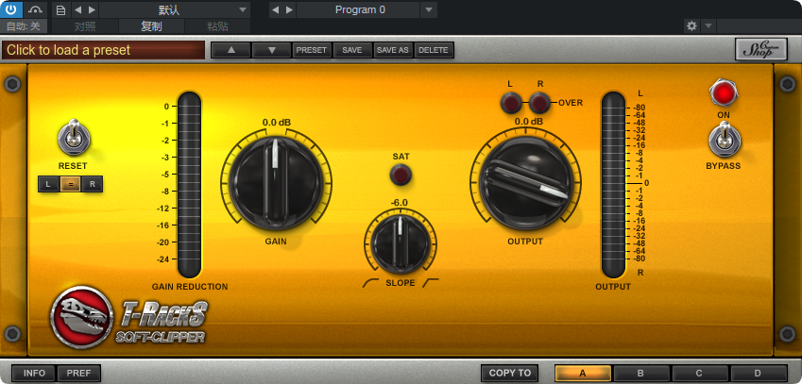
Task: Click the 粘贴 paste button
Action: pos(217,26)
